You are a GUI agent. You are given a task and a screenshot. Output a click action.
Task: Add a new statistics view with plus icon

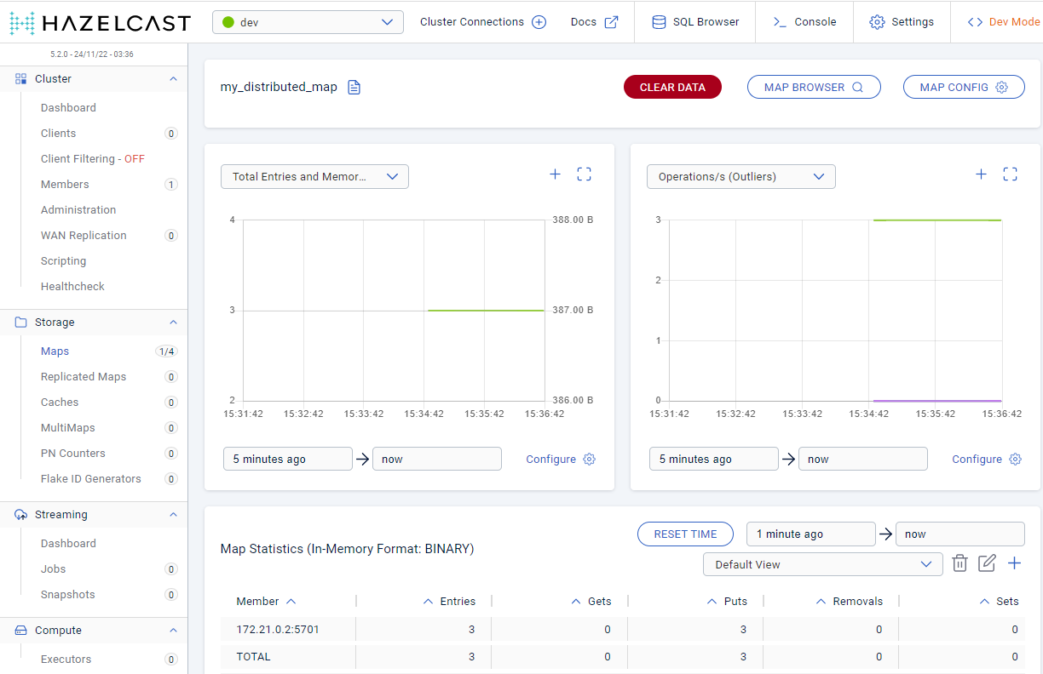pyautogui.click(x=1014, y=563)
